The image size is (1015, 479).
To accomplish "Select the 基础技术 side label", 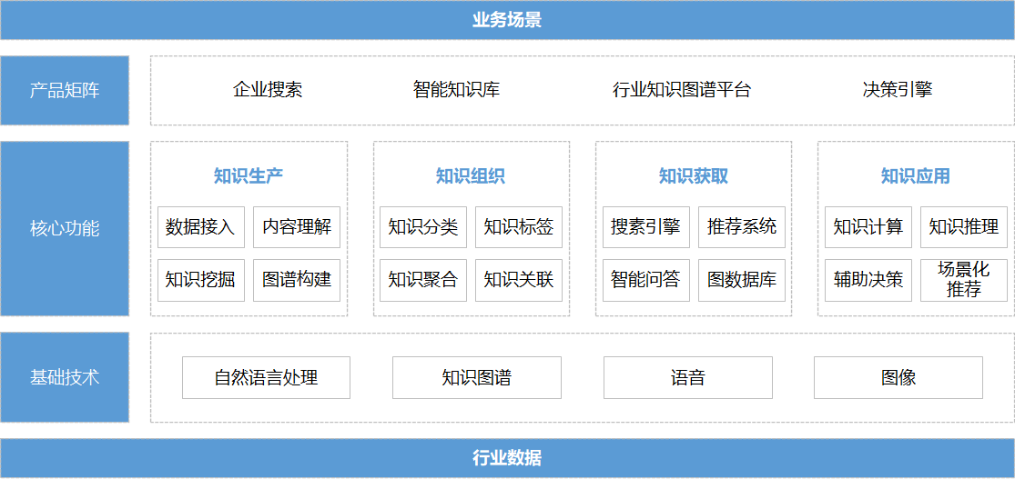I will pos(65,377).
